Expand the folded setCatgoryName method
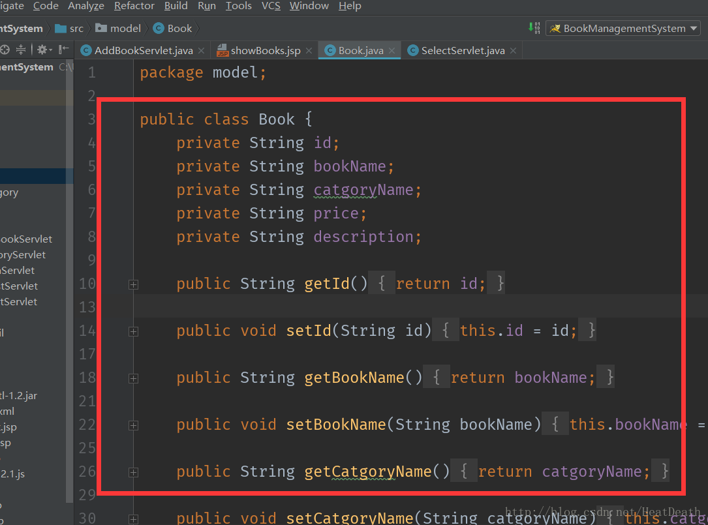This screenshot has height=525, width=708. pos(133,519)
